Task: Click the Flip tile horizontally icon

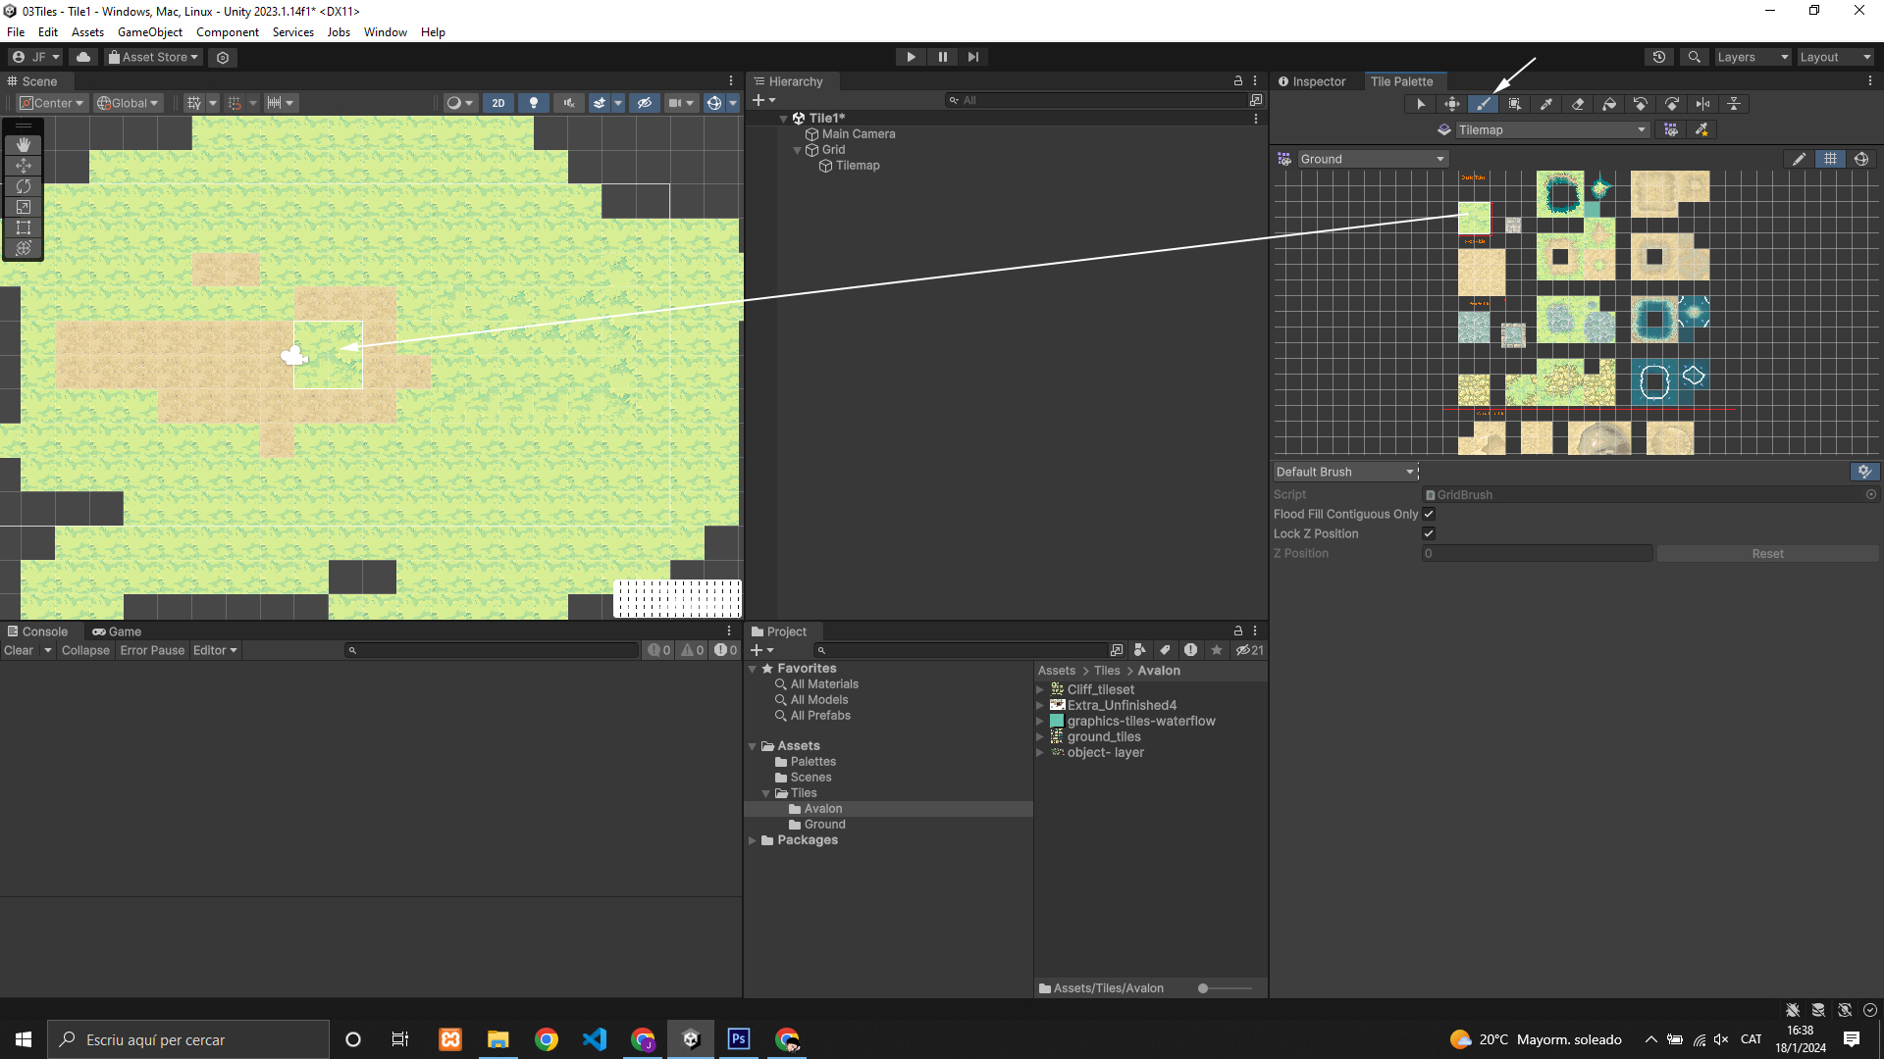Action: [1703, 104]
